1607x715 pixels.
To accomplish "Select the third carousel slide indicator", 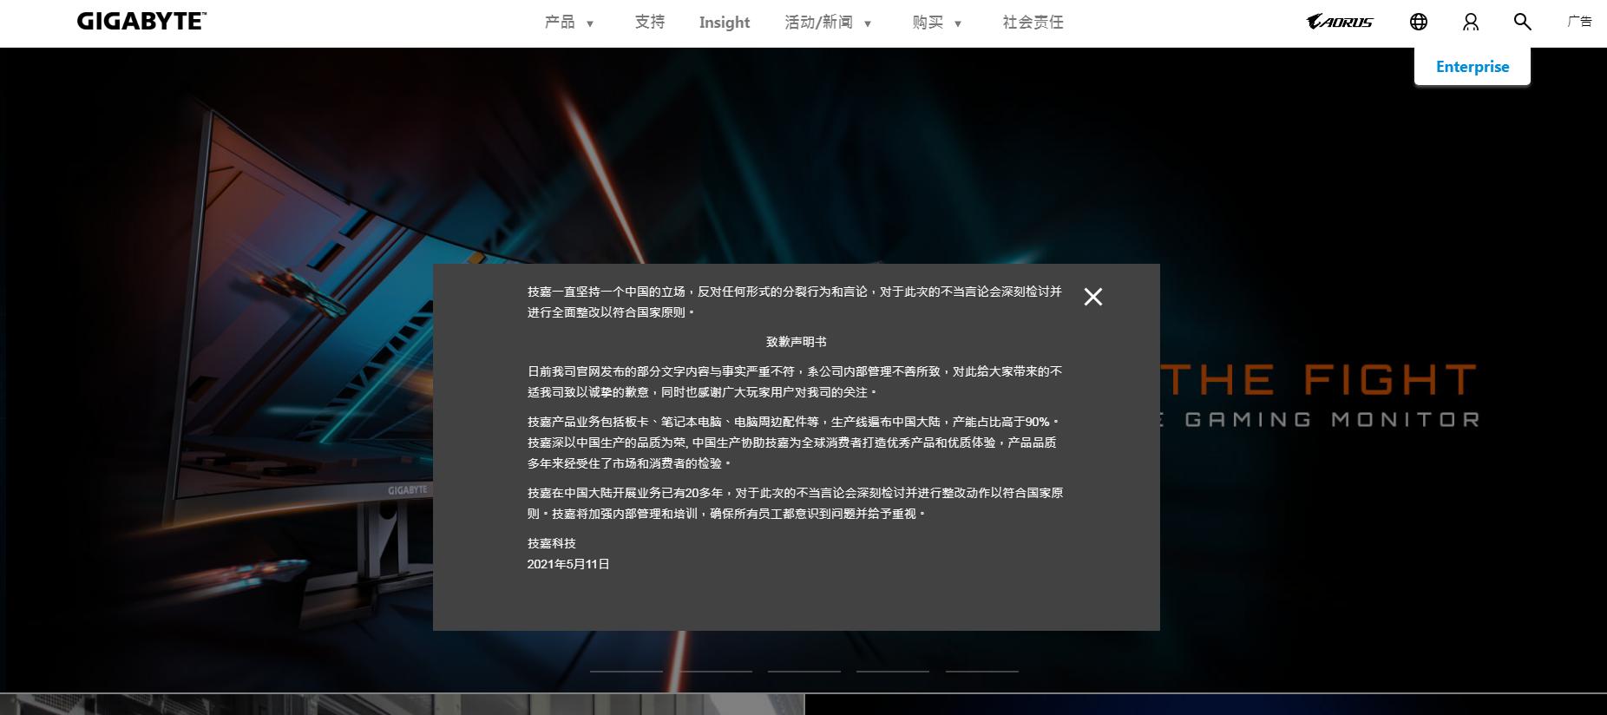I will tap(804, 671).
